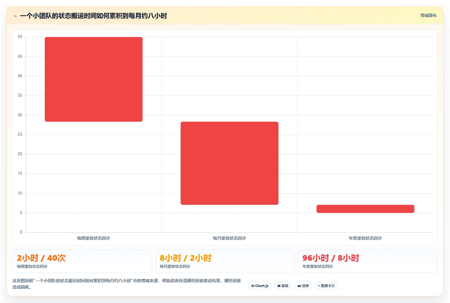Click the red bar for 每周重复状态同步
Screen dimensions: 450x303
point(94,79)
